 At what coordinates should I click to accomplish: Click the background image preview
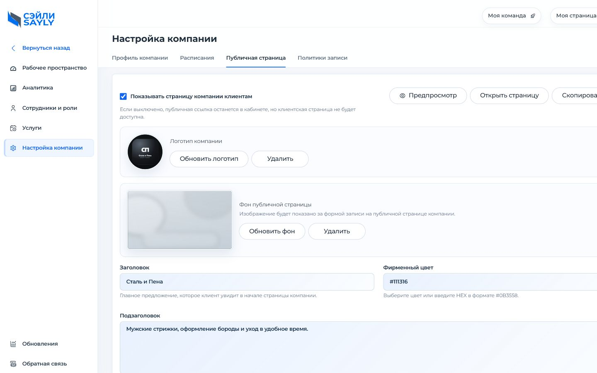180,220
